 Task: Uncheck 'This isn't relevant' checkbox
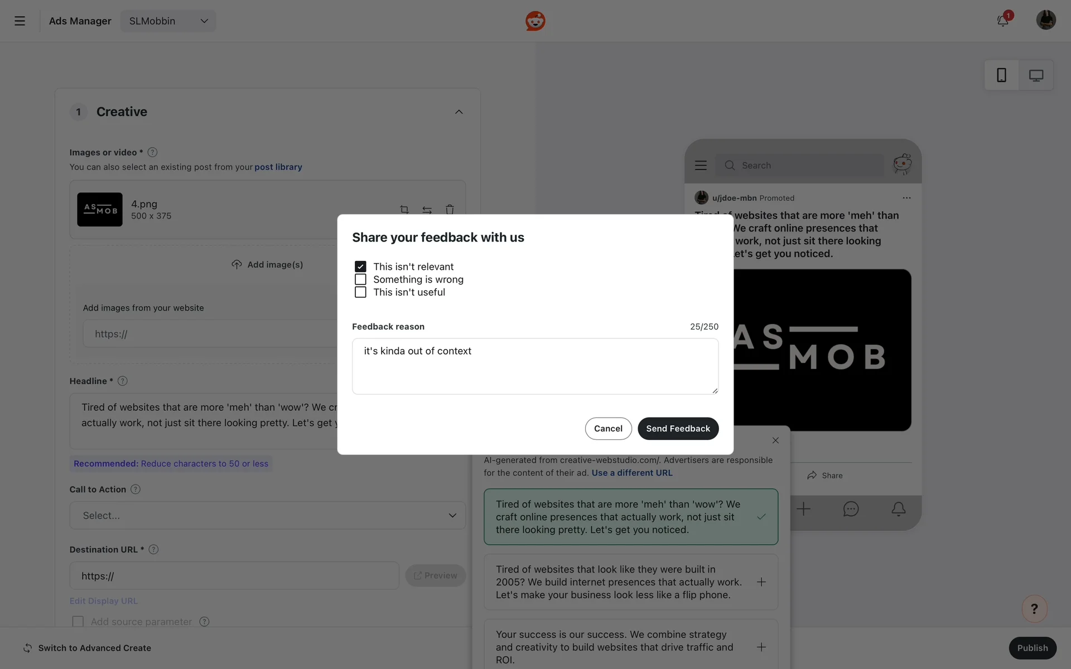point(360,266)
